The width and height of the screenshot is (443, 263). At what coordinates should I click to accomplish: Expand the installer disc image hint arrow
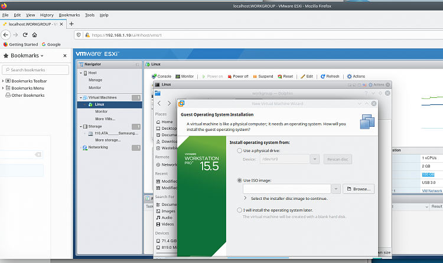point(245,198)
